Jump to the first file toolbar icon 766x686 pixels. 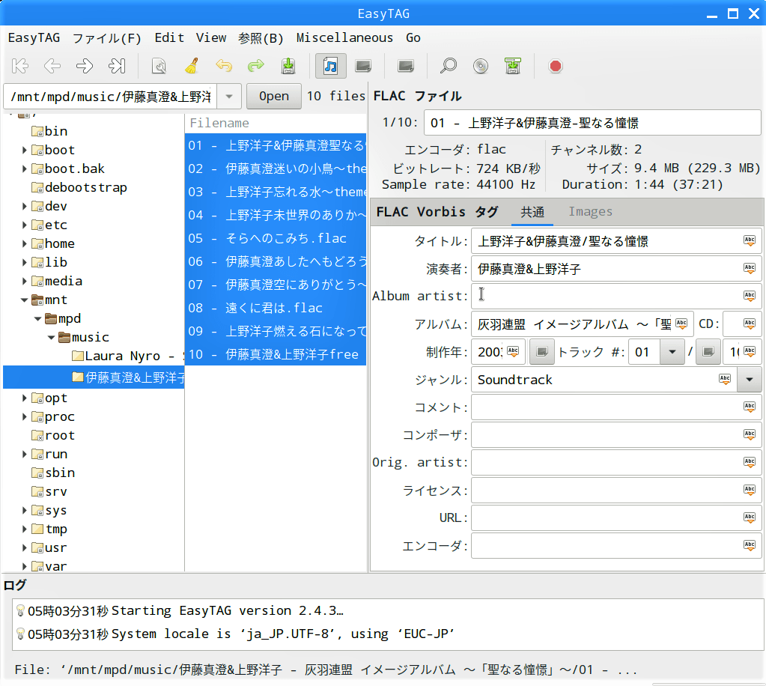tap(20, 66)
